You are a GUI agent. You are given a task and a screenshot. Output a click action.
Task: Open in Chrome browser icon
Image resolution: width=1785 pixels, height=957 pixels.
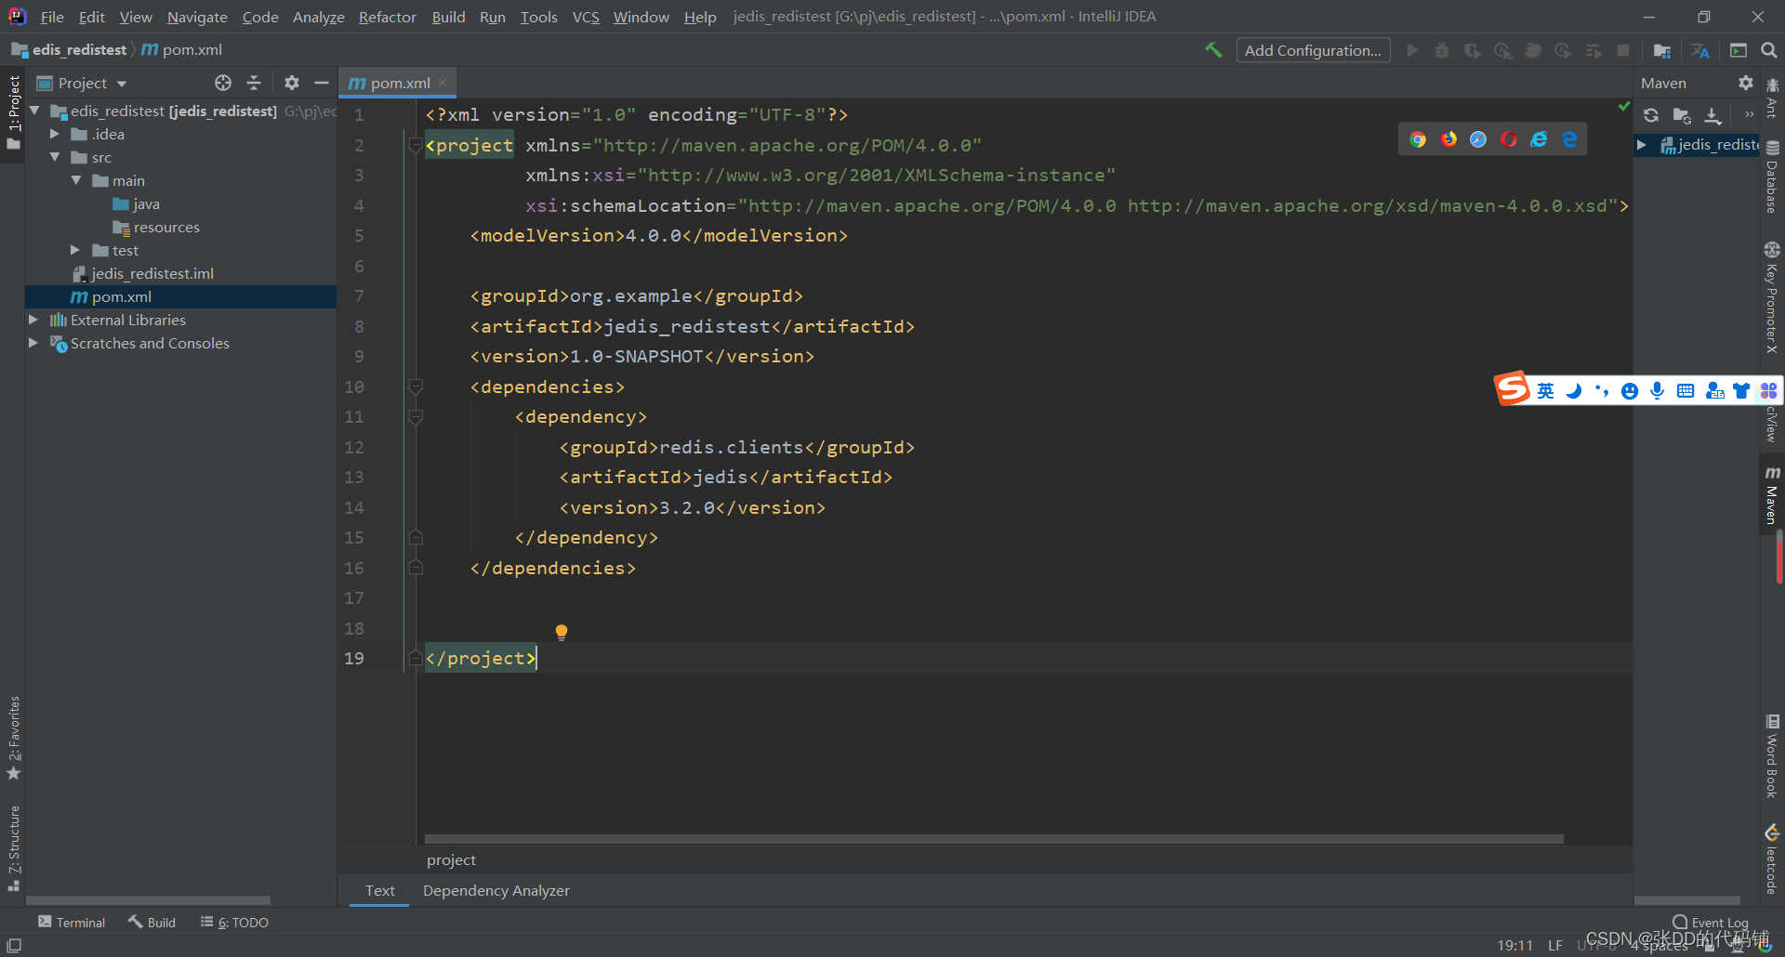tap(1418, 139)
